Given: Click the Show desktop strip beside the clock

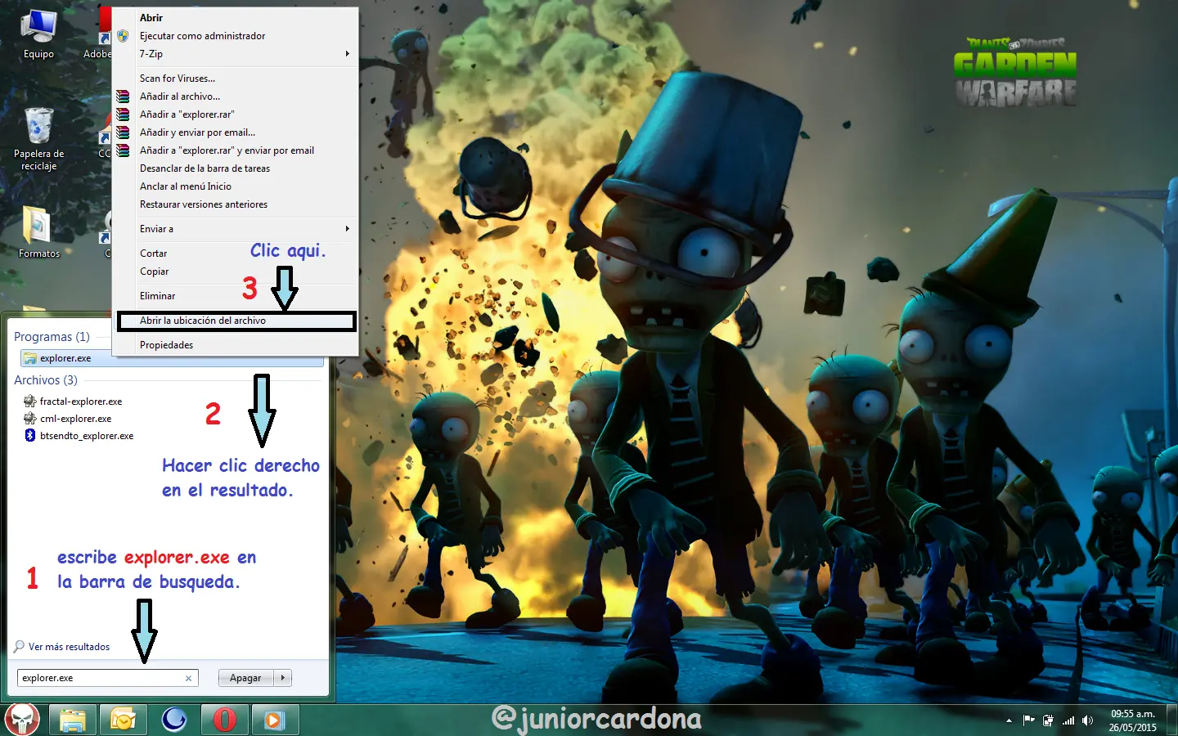Looking at the screenshot, I should click(1172, 720).
